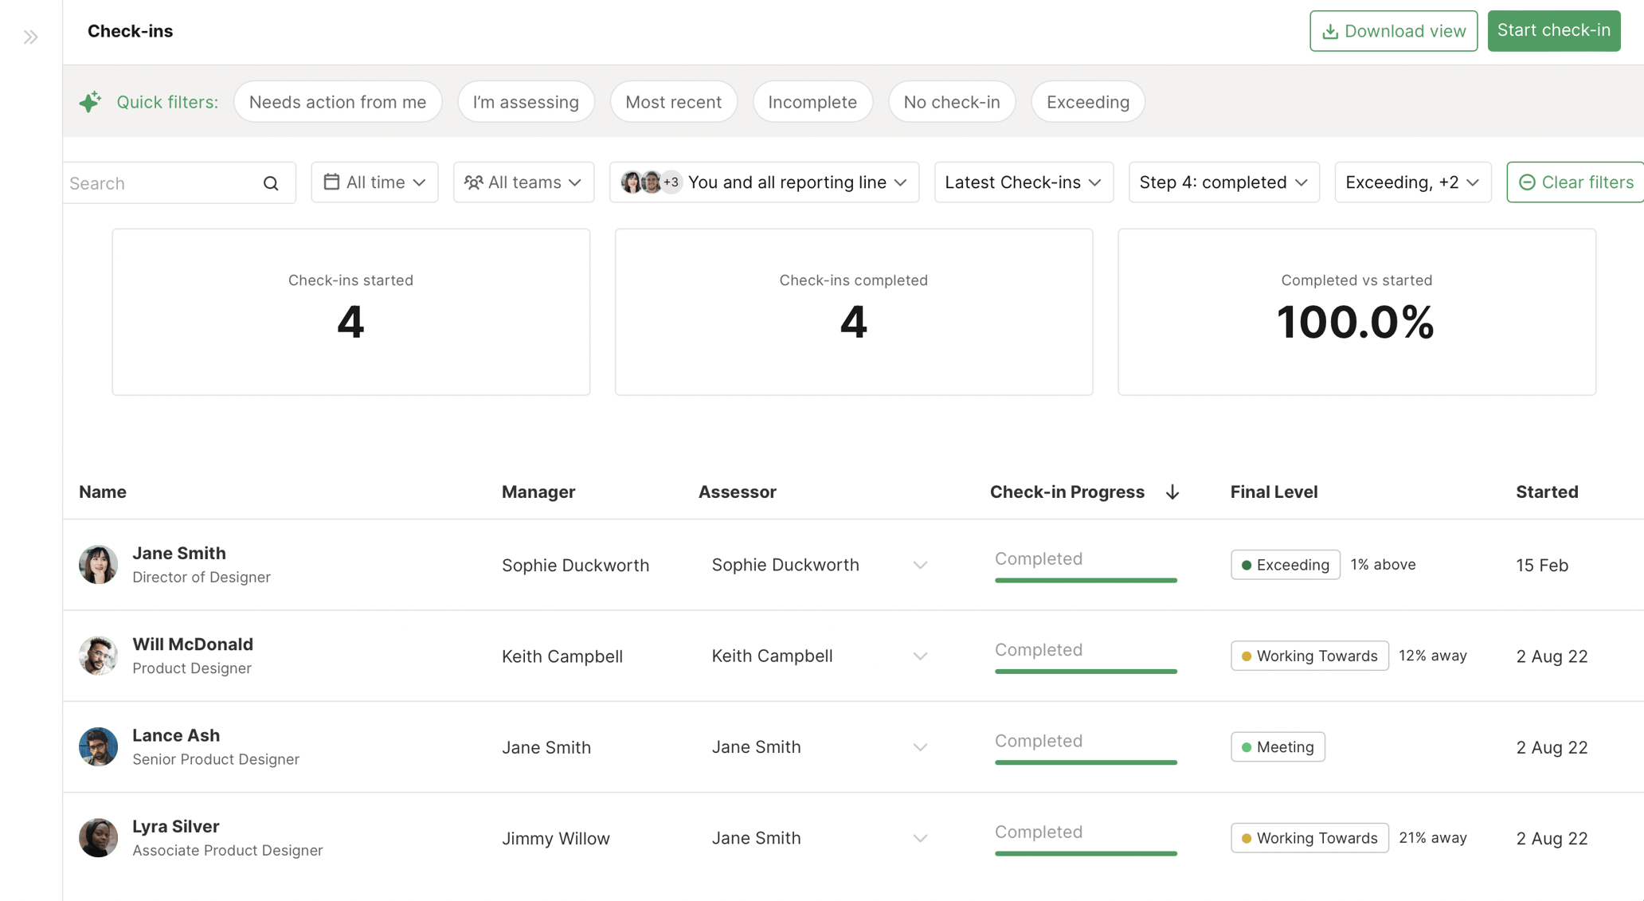Click Jane Smith's completed progress bar
This screenshot has width=1644, height=901.
tap(1085, 579)
